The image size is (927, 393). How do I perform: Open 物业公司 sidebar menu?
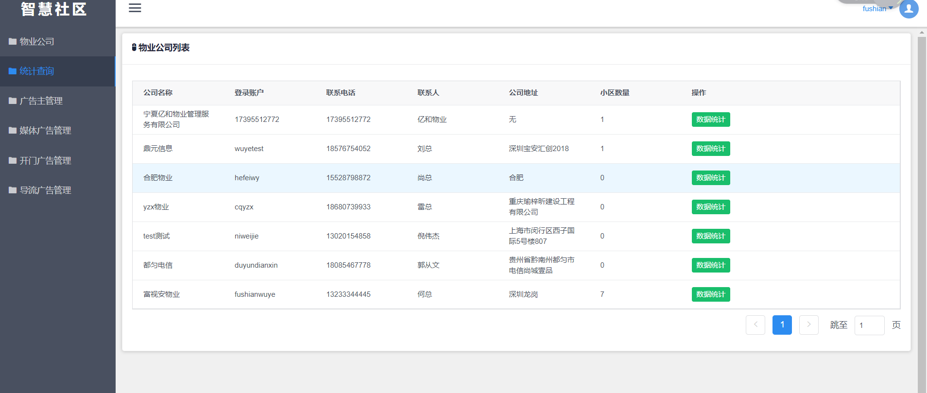tap(57, 41)
